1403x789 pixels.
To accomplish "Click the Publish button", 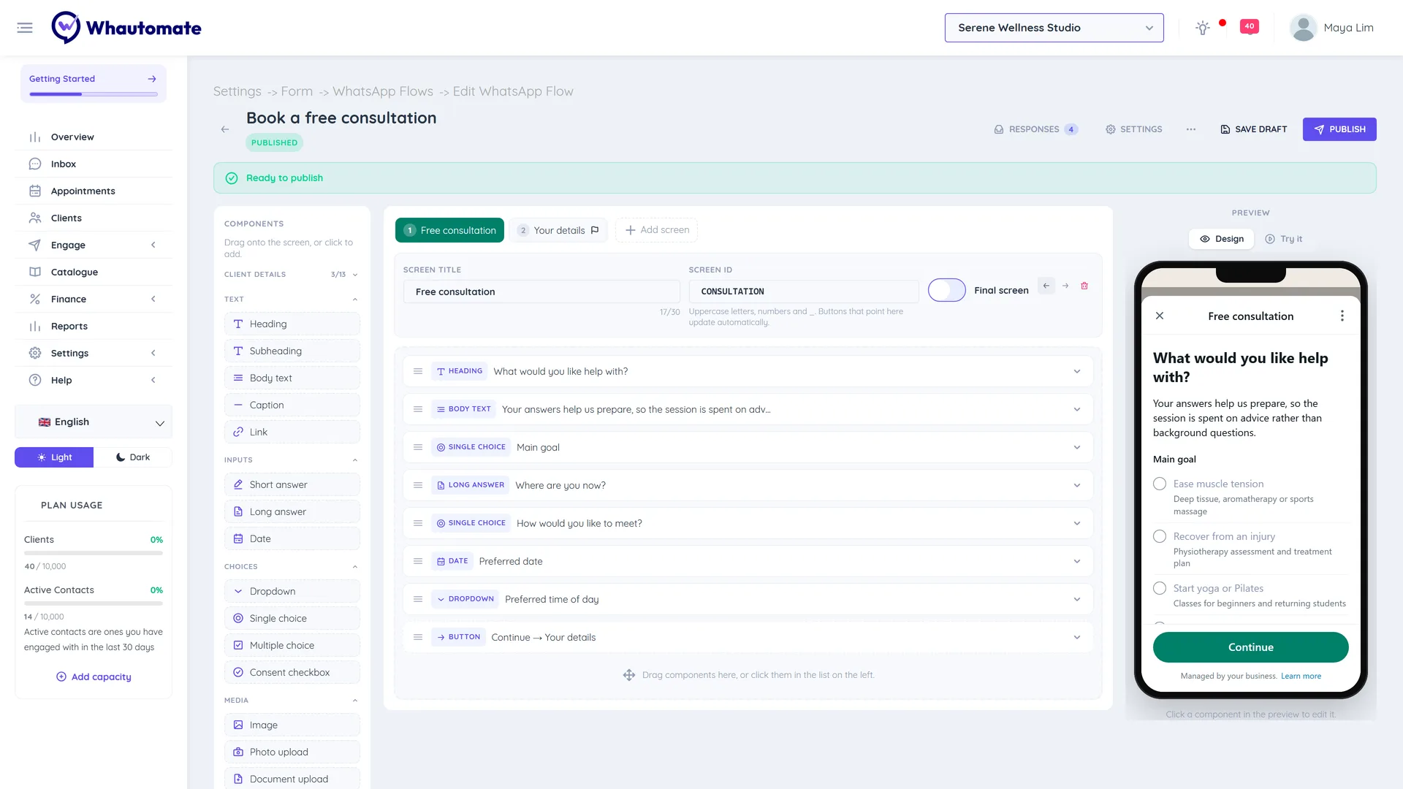I will pyautogui.click(x=1339, y=129).
